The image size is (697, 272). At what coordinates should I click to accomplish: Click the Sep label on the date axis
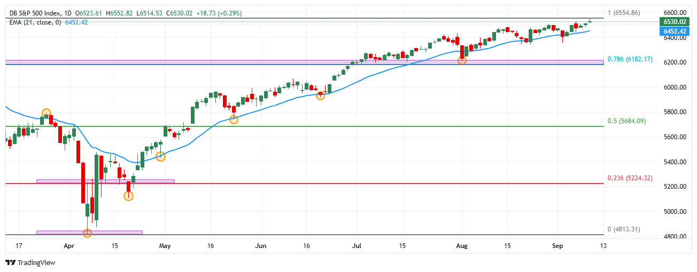558,246
